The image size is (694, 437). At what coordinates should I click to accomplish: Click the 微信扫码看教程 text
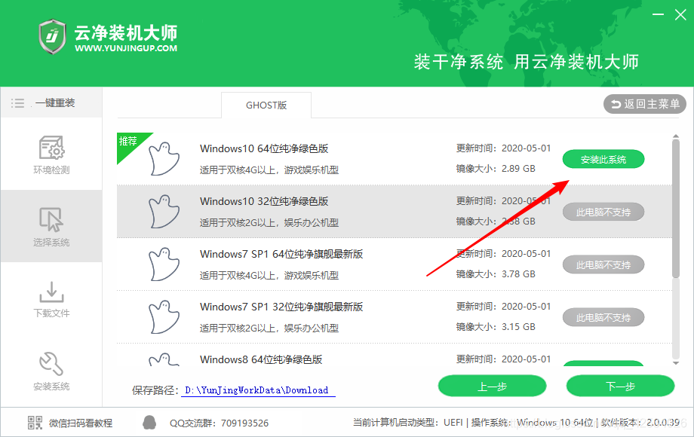coord(81,423)
